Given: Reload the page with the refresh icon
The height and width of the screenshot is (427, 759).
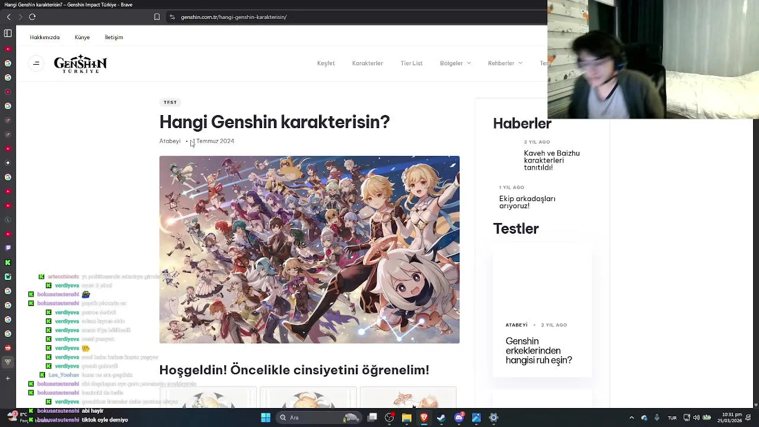Looking at the screenshot, I should pos(32,17).
